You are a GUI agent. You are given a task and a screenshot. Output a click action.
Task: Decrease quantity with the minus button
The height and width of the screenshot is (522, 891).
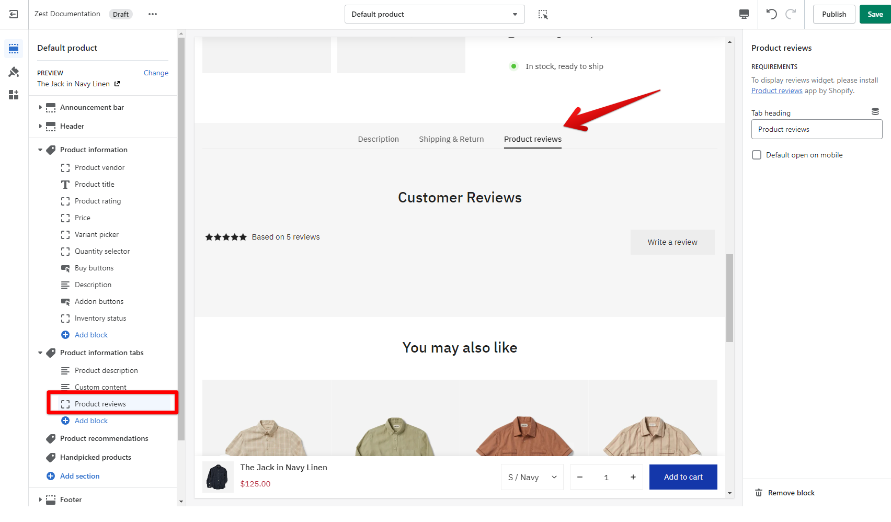pyautogui.click(x=580, y=477)
